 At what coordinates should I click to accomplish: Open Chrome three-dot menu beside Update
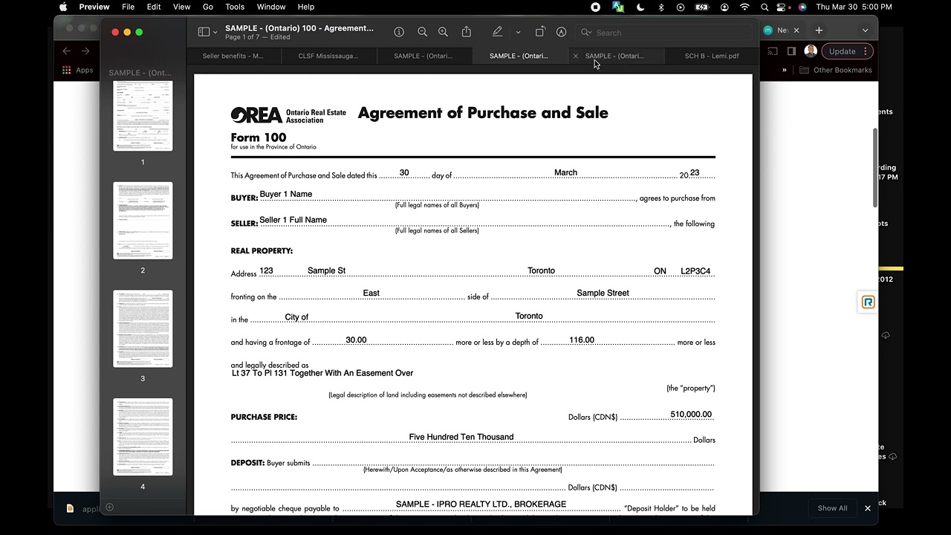coord(866,51)
